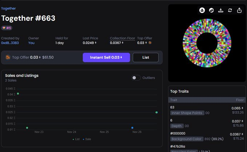This screenshot has width=247, height=152.
Task: Click the #5 rarity rank badge
Action: click(7, 28)
